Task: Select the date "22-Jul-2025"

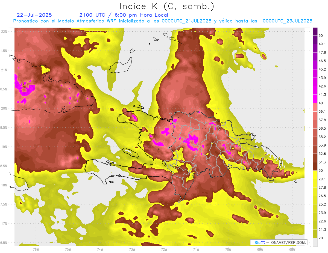Action: pyautogui.click(x=34, y=15)
